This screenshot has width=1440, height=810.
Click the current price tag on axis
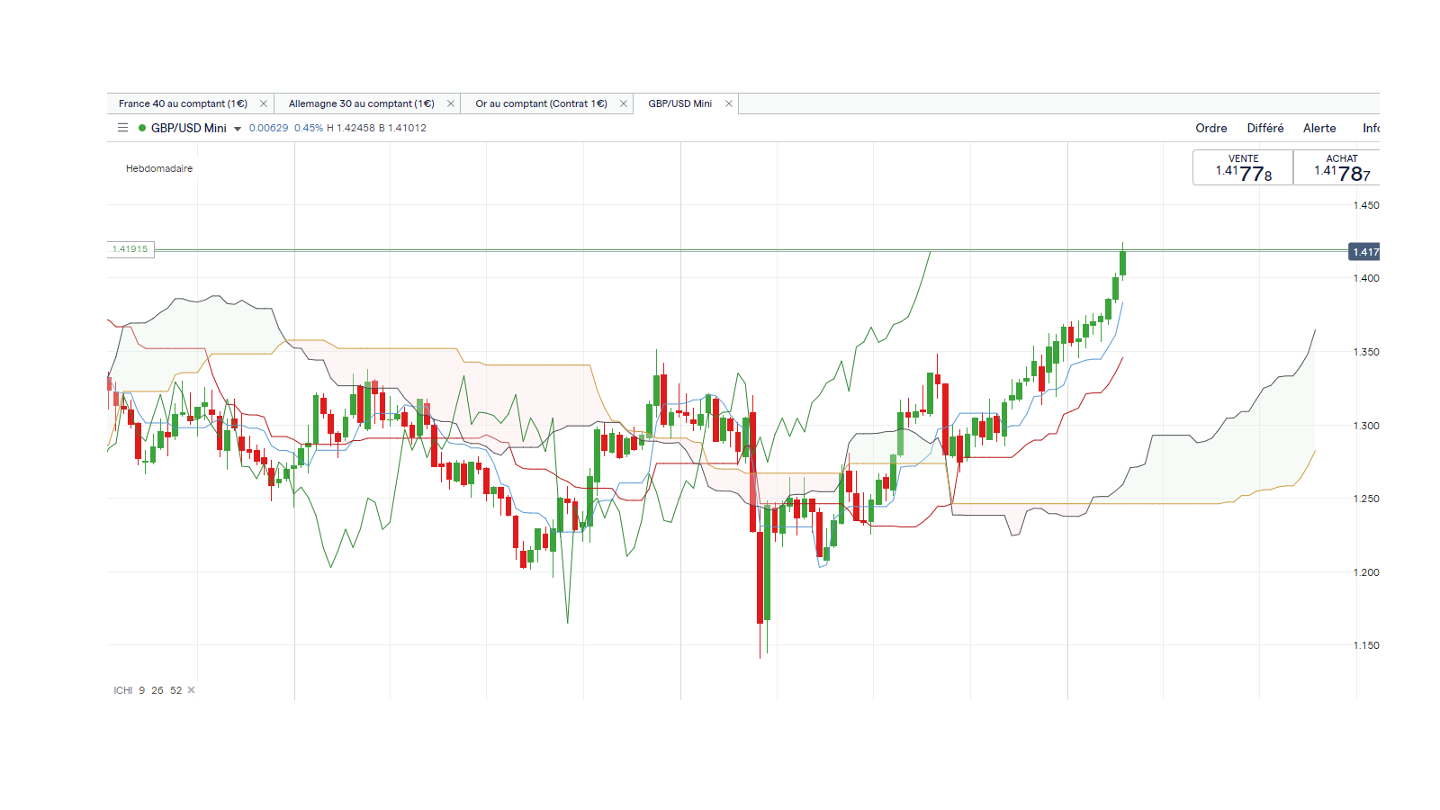1364,252
